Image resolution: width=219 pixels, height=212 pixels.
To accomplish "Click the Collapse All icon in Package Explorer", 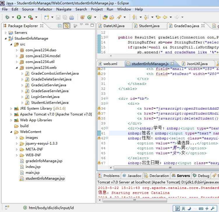I will click(x=60, y=26).
